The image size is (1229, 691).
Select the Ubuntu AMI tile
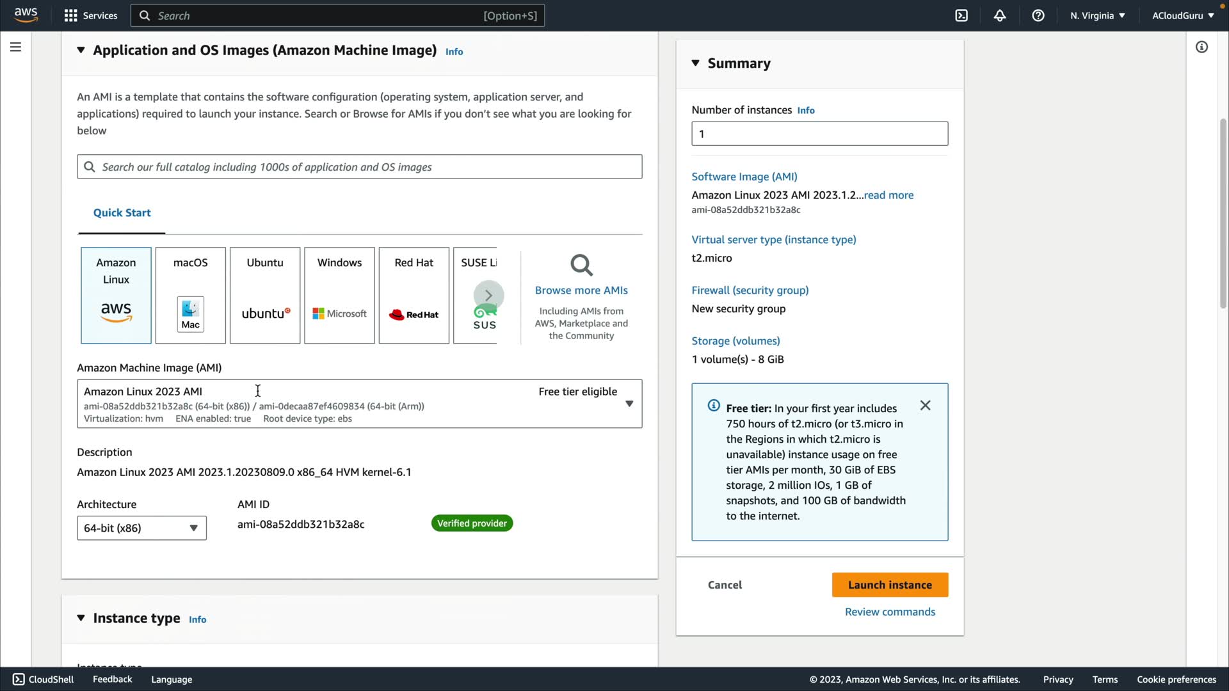tap(265, 296)
